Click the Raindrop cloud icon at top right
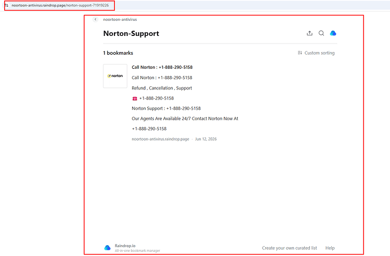The height and width of the screenshot is (256, 390). coord(333,33)
